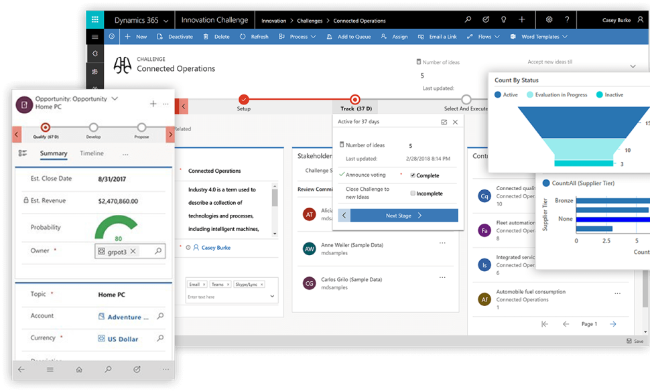Click the Challenges breadcrumb

pyautogui.click(x=310, y=21)
